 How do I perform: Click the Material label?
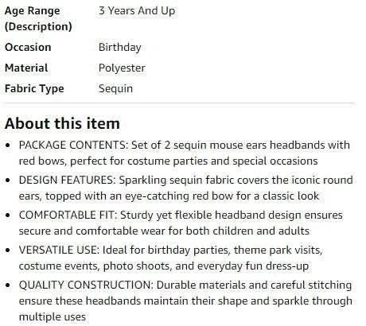click(26, 68)
